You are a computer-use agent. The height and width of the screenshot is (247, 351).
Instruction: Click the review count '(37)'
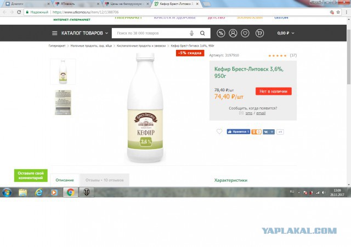pos(293,55)
